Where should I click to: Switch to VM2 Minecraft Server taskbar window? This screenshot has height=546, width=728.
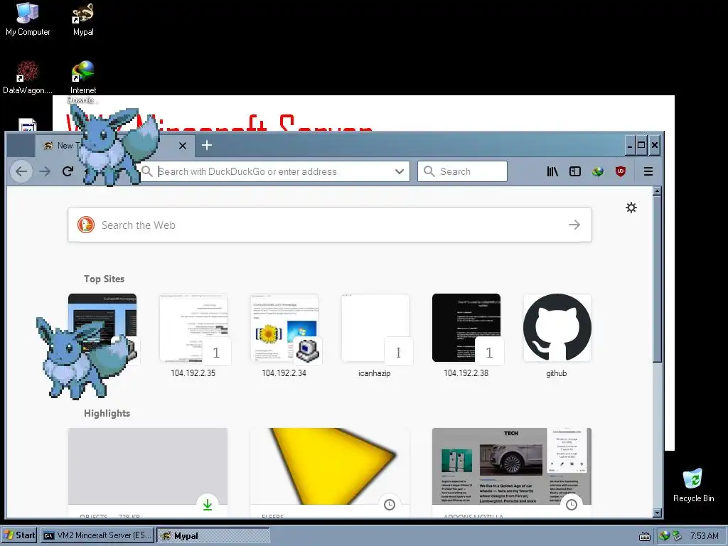tap(97, 535)
